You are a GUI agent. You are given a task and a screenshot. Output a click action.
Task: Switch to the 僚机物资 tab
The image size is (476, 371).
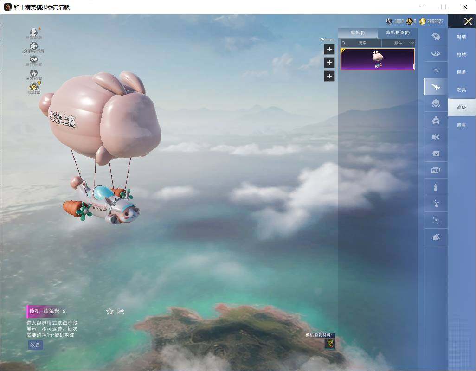pyautogui.click(x=398, y=32)
